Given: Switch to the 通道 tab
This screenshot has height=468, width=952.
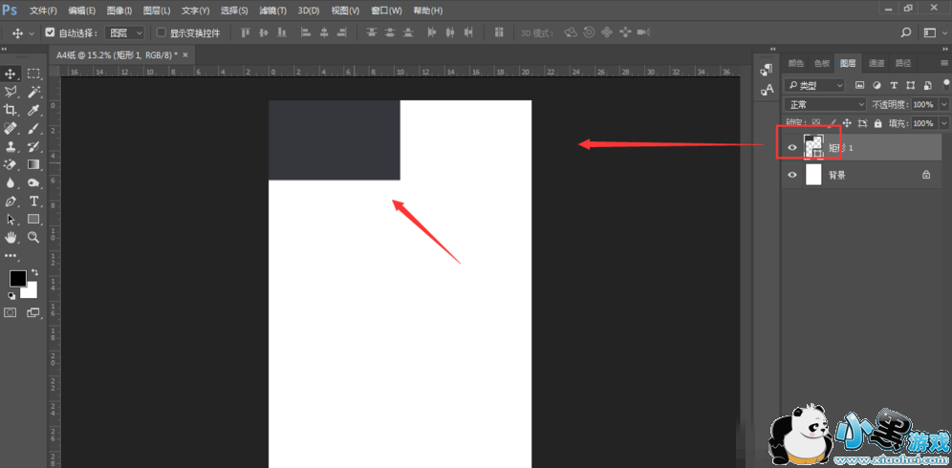Looking at the screenshot, I should point(876,63).
